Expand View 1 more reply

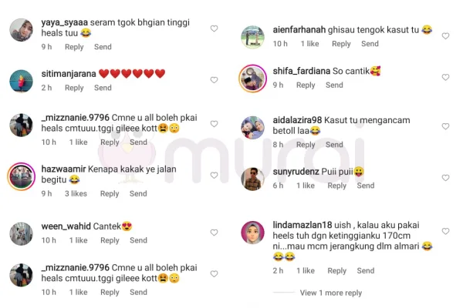(331, 293)
